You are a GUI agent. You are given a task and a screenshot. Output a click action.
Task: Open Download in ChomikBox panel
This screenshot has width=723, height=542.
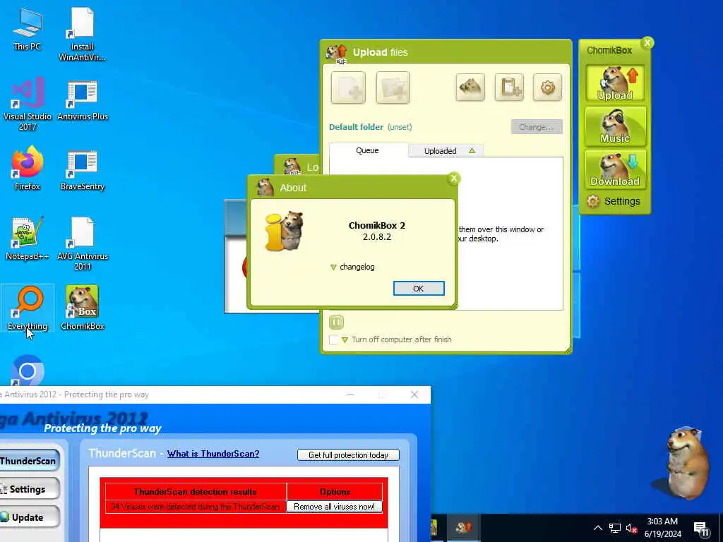pos(615,169)
